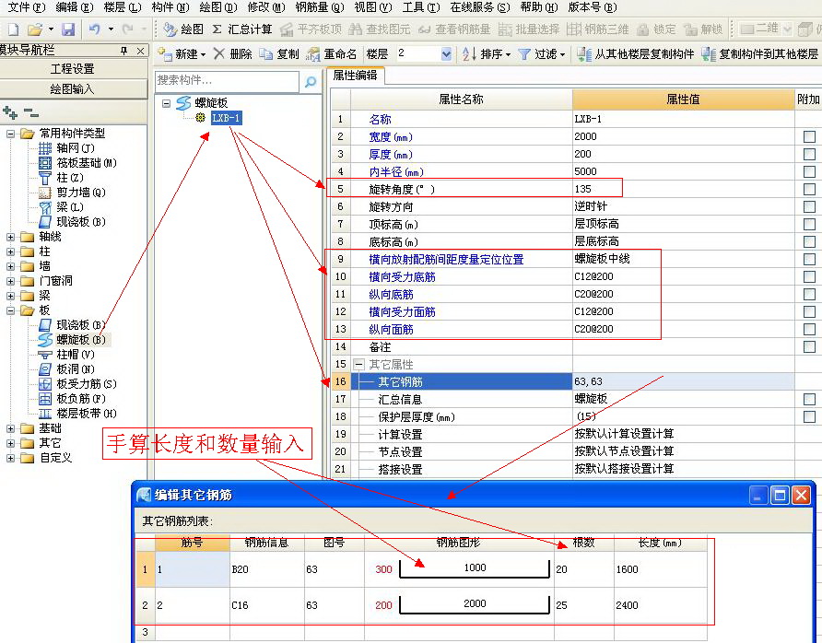Collapse 螺旋板 component tree node

coord(166,103)
